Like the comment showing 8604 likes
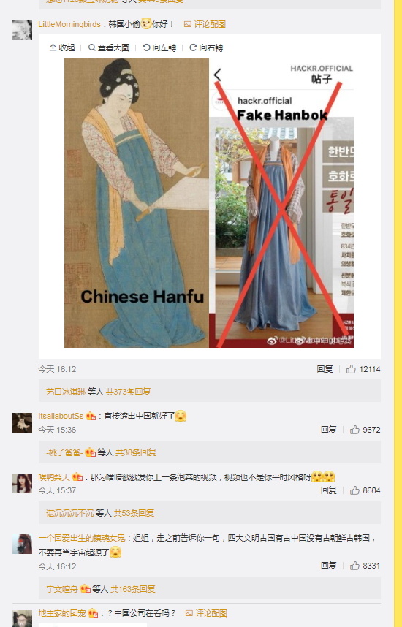This screenshot has width=402, height=627. [354, 490]
